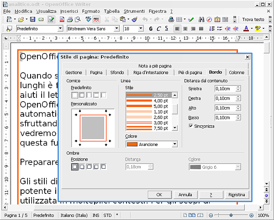This screenshot has height=220, width=274.
Task: Switch to the Riga d'intestazione tab
Action: click(151, 72)
